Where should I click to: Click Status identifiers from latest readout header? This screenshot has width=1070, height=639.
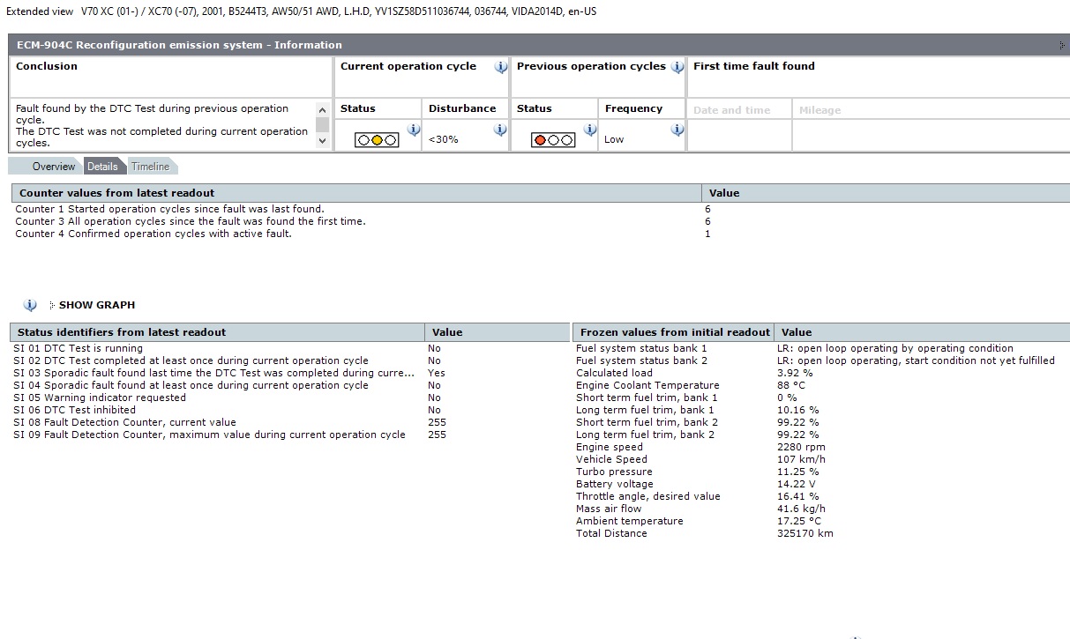coord(122,332)
